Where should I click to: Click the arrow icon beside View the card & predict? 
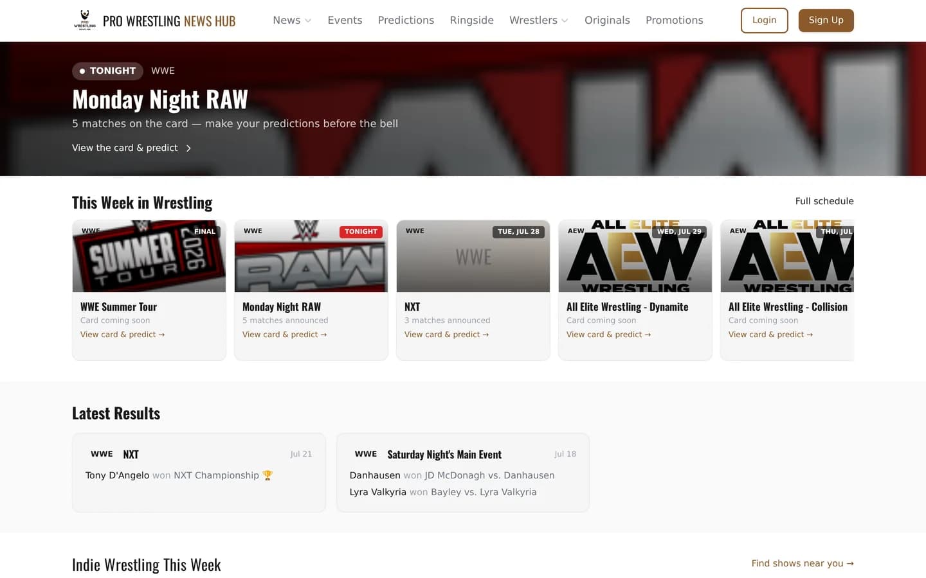coord(188,148)
